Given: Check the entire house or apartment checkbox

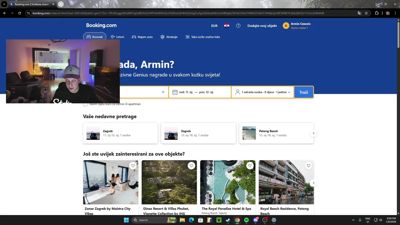Looking at the screenshot, I should (x=85, y=104).
